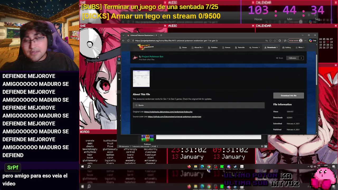The width and height of the screenshot is (338, 190).
Task: Open Firefox from the taskbar
Action: point(189,167)
